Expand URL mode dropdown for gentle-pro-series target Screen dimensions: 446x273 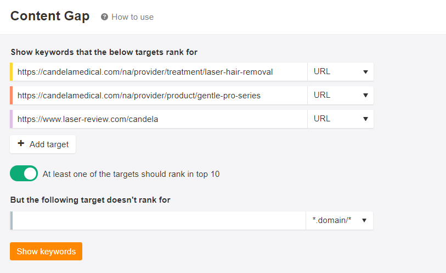tap(340, 95)
